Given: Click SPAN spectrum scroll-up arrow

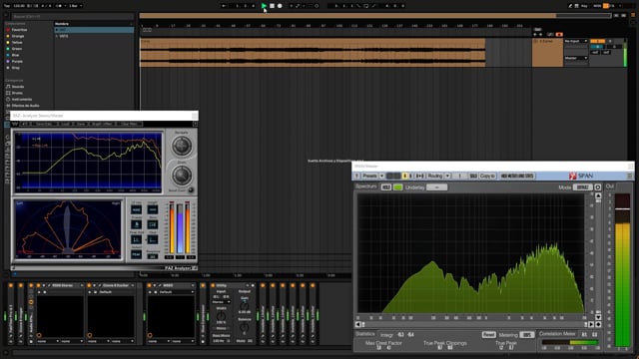Looking at the screenshot, I should click(x=598, y=196).
